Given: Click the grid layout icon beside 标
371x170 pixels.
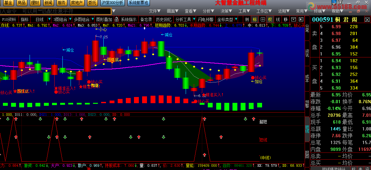Looking at the screenshot, I should (x=263, y=19).
